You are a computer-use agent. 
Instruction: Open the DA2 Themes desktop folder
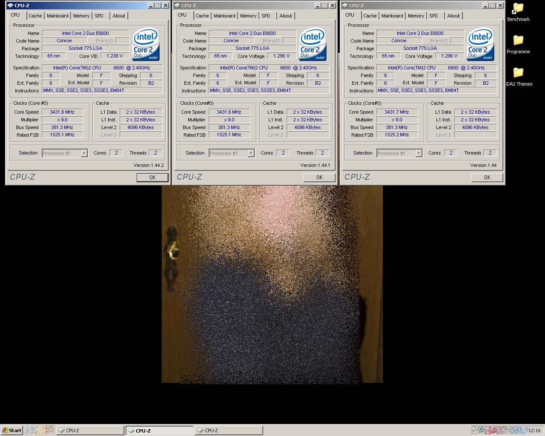pyautogui.click(x=518, y=76)
